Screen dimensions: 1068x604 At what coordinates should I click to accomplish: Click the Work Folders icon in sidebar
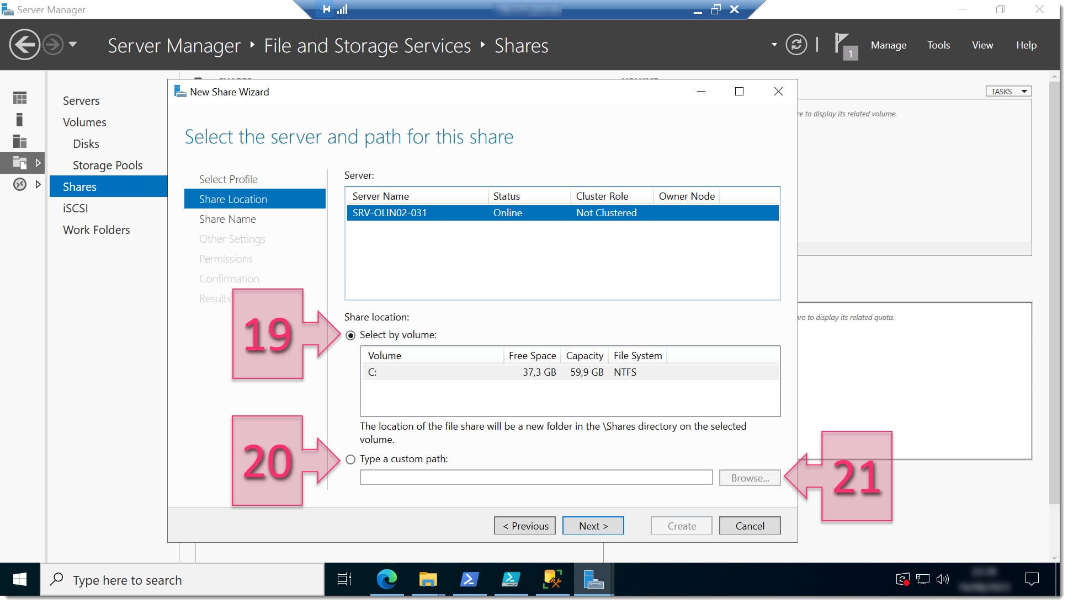(96, 229)
